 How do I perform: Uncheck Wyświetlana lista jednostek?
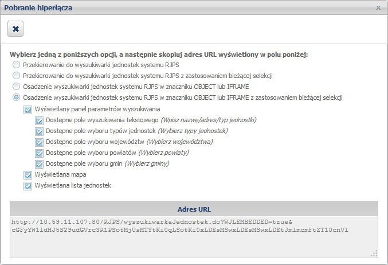point(28,186)
